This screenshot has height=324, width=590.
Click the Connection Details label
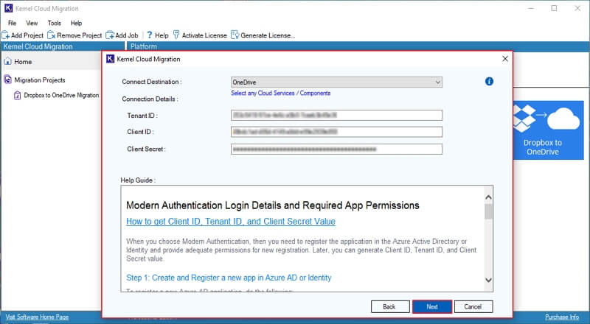coord(150,99)
